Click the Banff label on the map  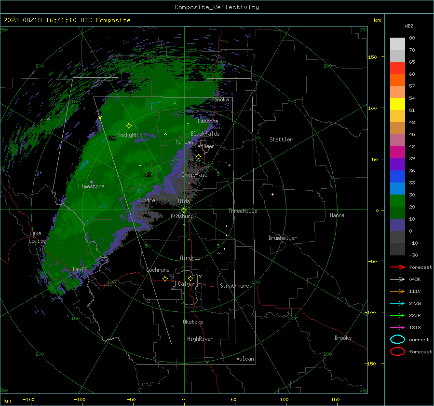pyautogui.click(x=80, y=269)
